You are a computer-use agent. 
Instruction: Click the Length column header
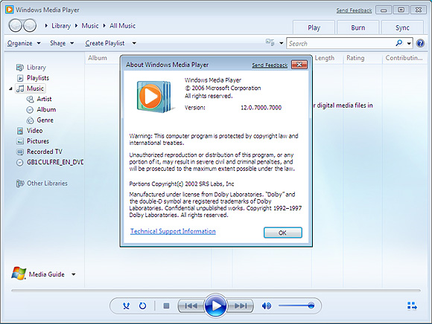coord(325,58)
